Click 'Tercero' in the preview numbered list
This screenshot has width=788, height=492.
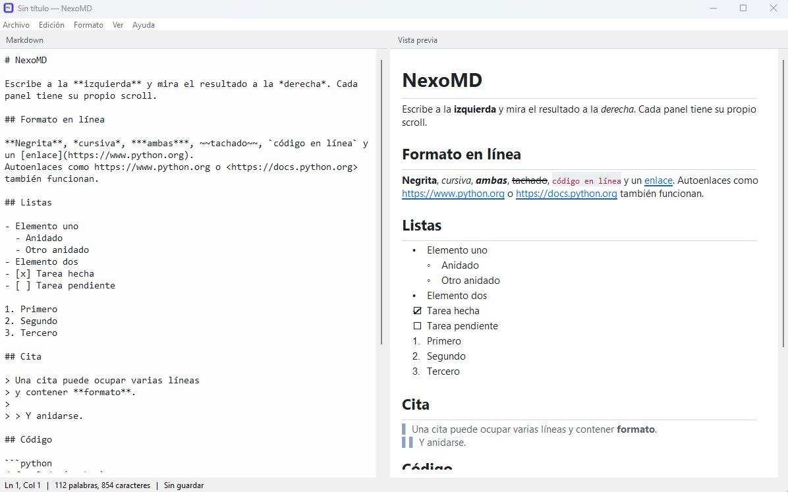(443, 371)
